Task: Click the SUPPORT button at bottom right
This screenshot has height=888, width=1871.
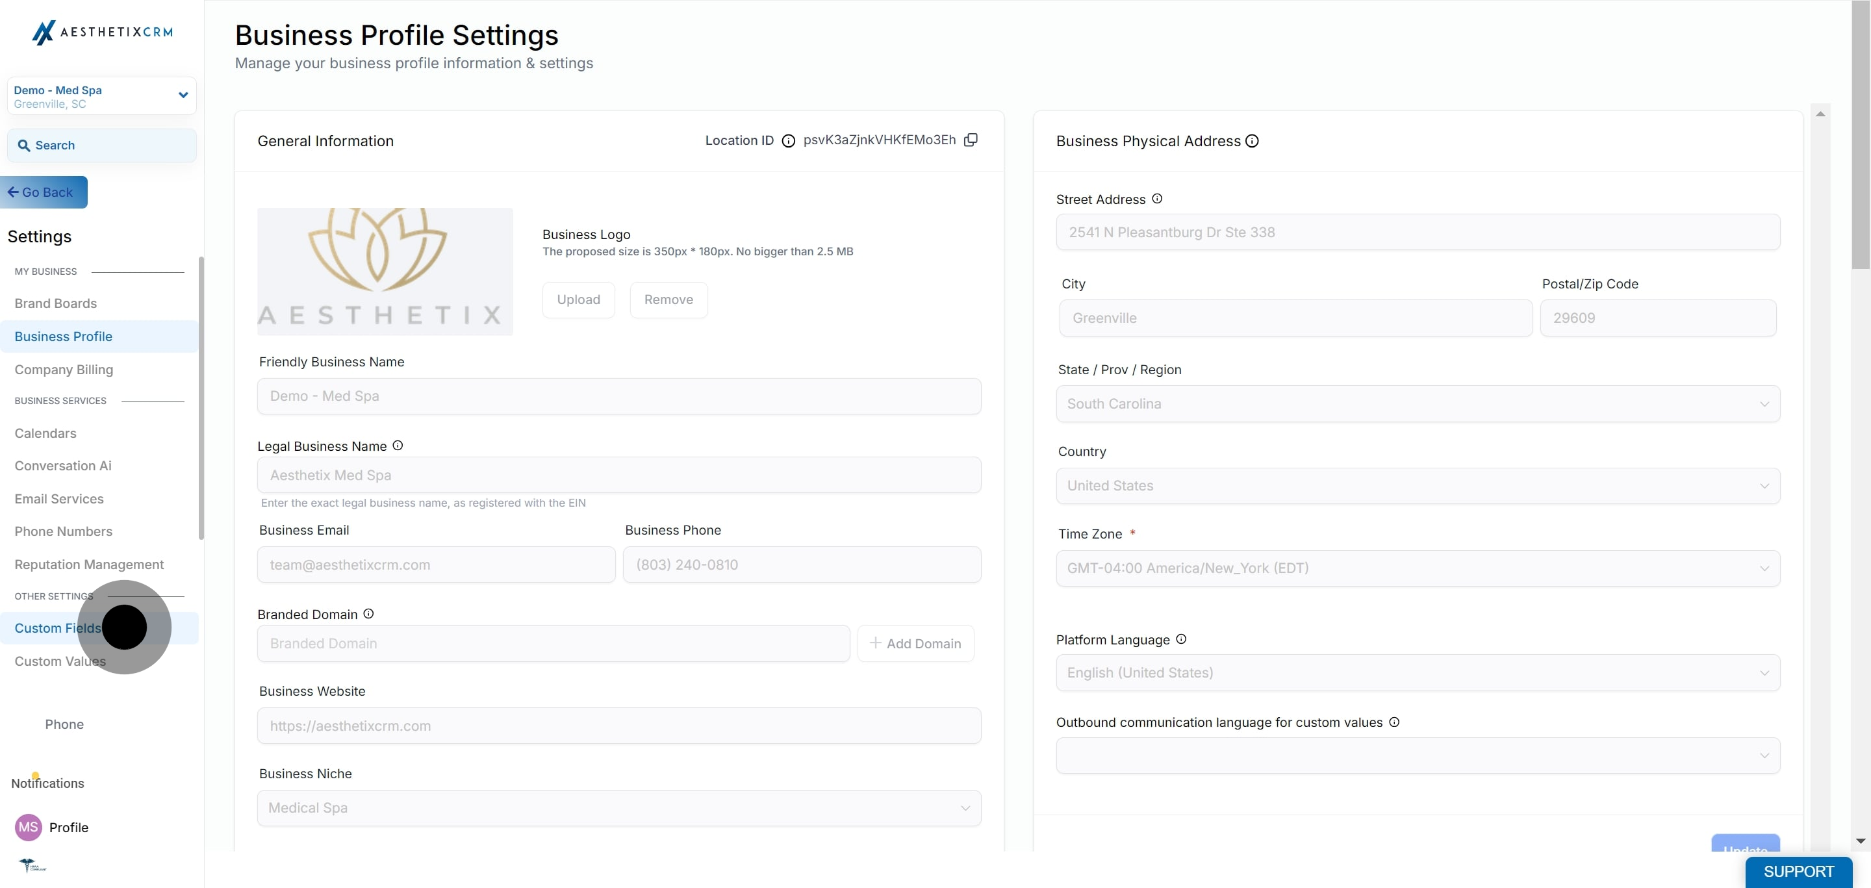Action: pos(1798,871)
